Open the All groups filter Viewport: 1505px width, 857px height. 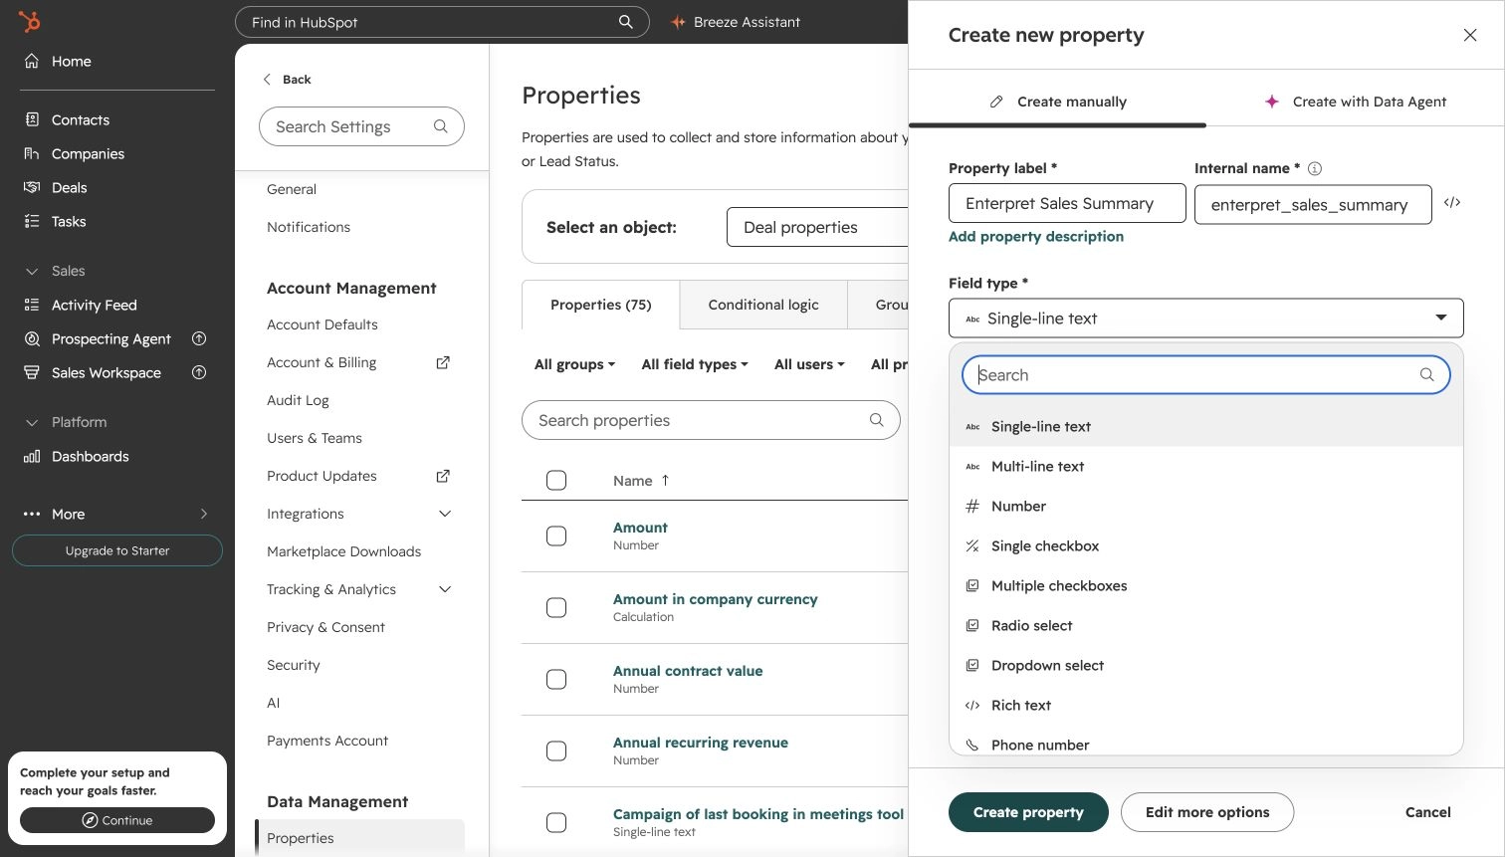(574, 364)
